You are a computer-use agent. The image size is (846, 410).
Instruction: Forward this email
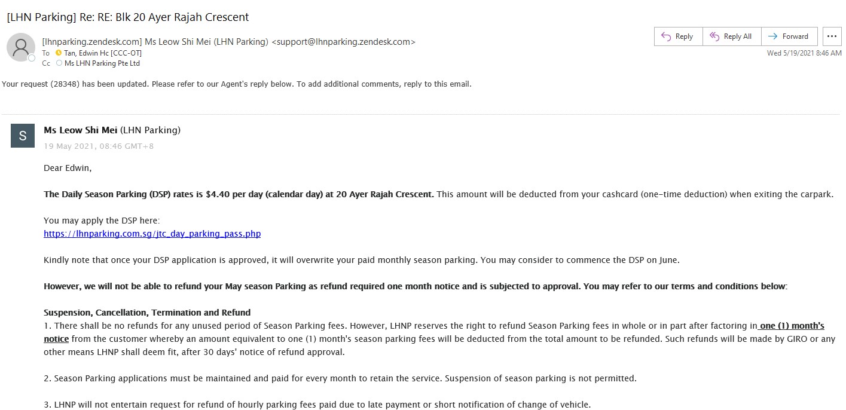click(789, 36)
